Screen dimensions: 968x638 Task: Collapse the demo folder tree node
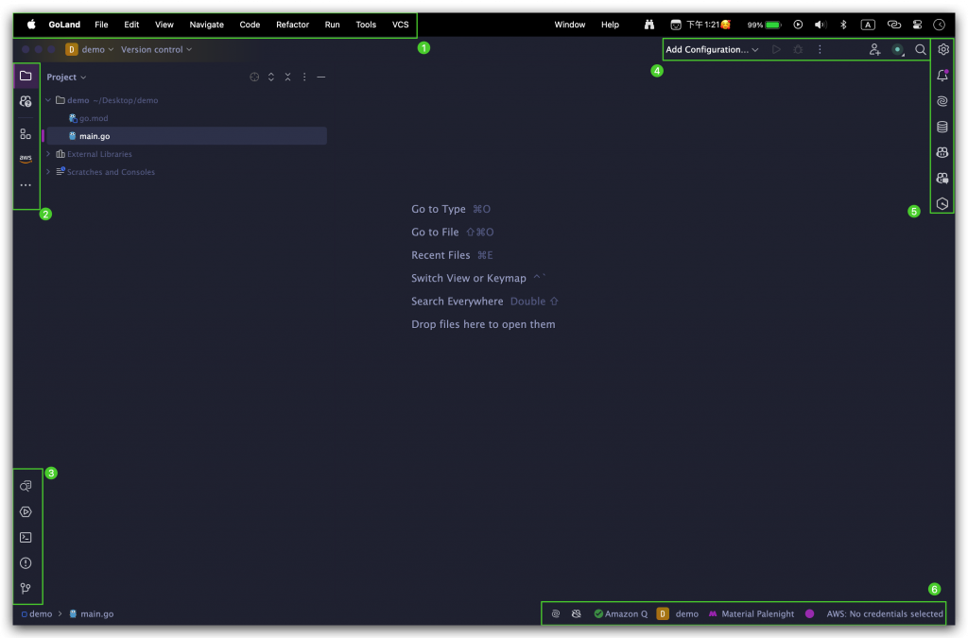click(x=48, y=100)
